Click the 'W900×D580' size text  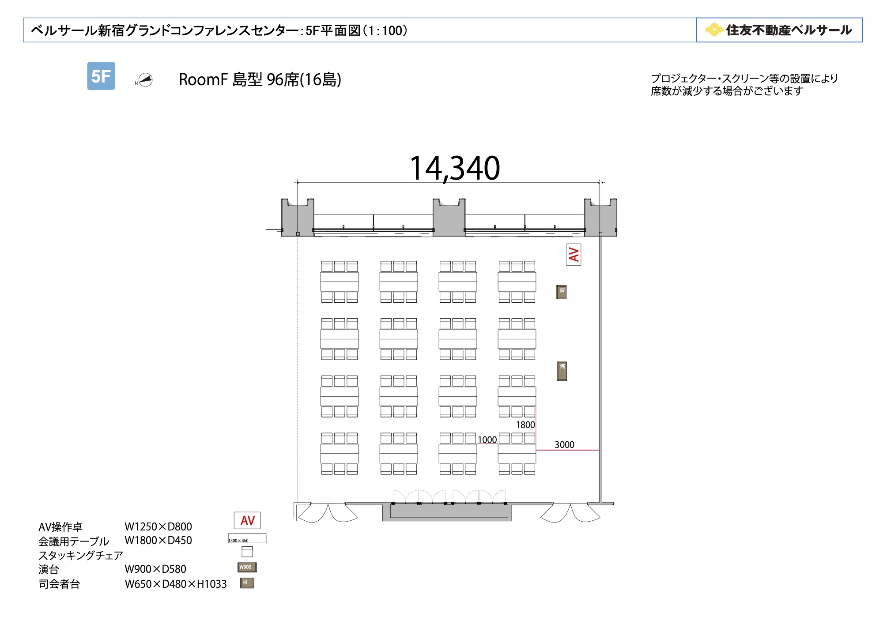(x=155, y=569)
